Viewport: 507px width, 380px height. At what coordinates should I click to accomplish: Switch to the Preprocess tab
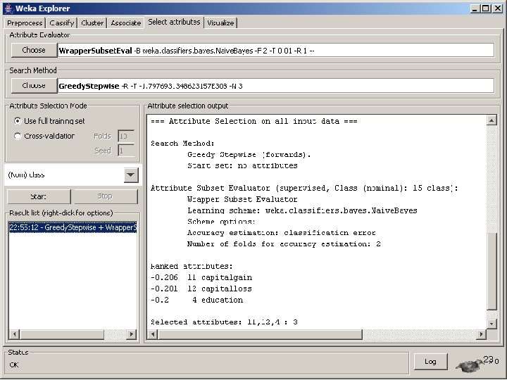tap(25, 23)
